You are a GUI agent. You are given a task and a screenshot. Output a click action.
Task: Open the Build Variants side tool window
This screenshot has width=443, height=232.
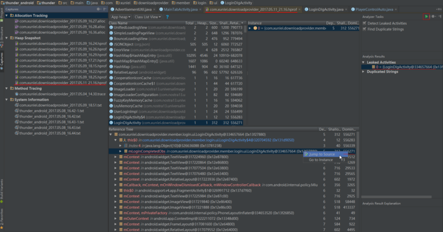tap(2, 190)
